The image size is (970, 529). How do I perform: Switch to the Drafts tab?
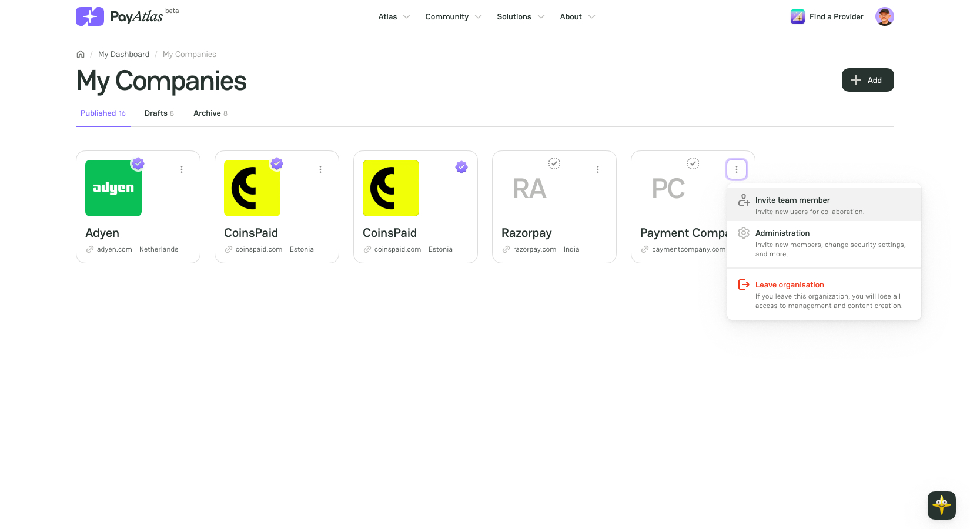point(159,113)
